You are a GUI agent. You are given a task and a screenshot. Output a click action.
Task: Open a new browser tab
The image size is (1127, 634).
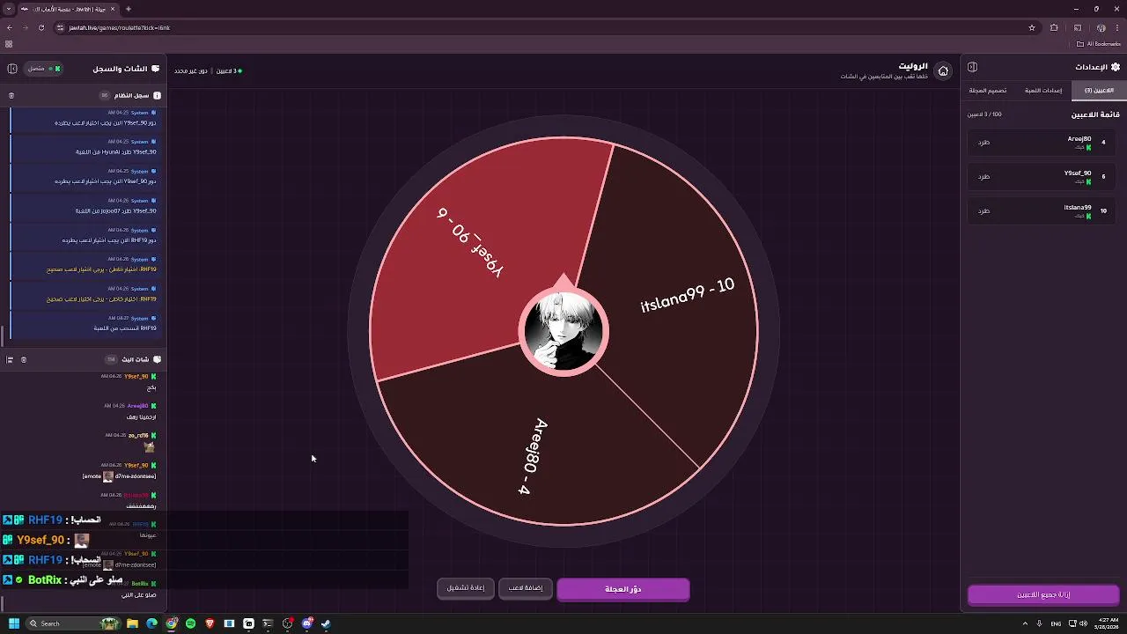pyautogui.click(x=128, y=9)
